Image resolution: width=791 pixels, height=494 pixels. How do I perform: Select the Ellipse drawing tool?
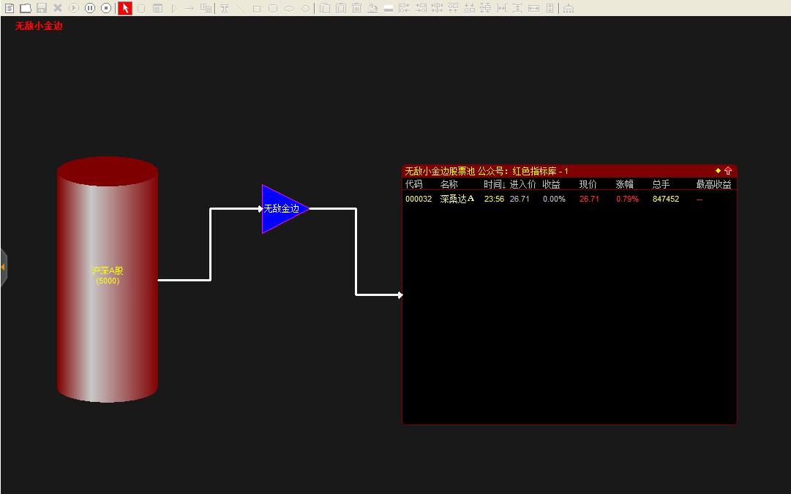(290, 8)
